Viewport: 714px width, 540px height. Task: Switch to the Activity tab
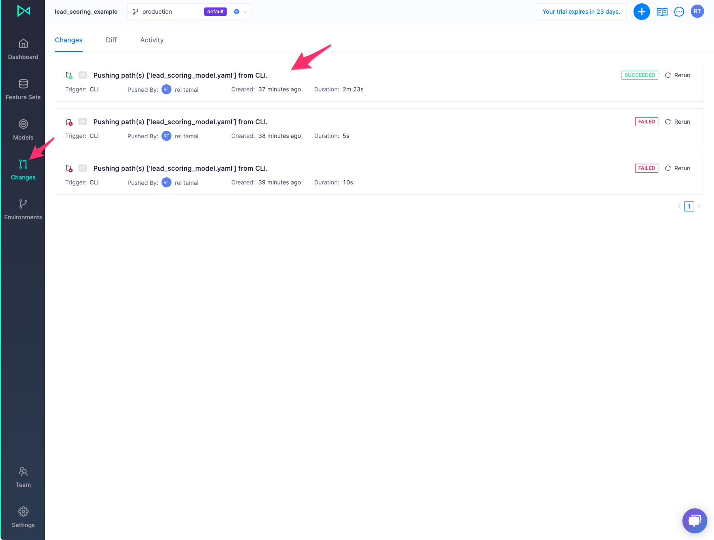coord(152,40)
